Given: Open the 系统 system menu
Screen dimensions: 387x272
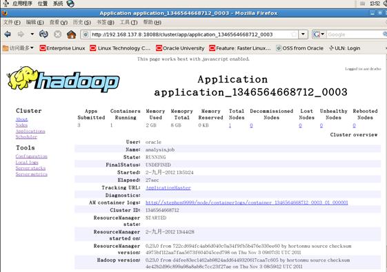Looking at the screenshot, I should [58, 3].
